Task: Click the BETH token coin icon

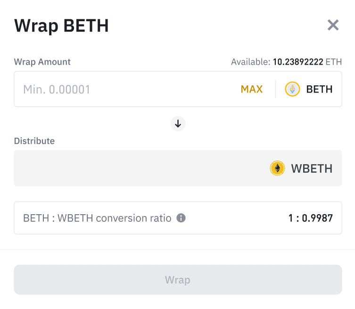Action: pos(293,89)
